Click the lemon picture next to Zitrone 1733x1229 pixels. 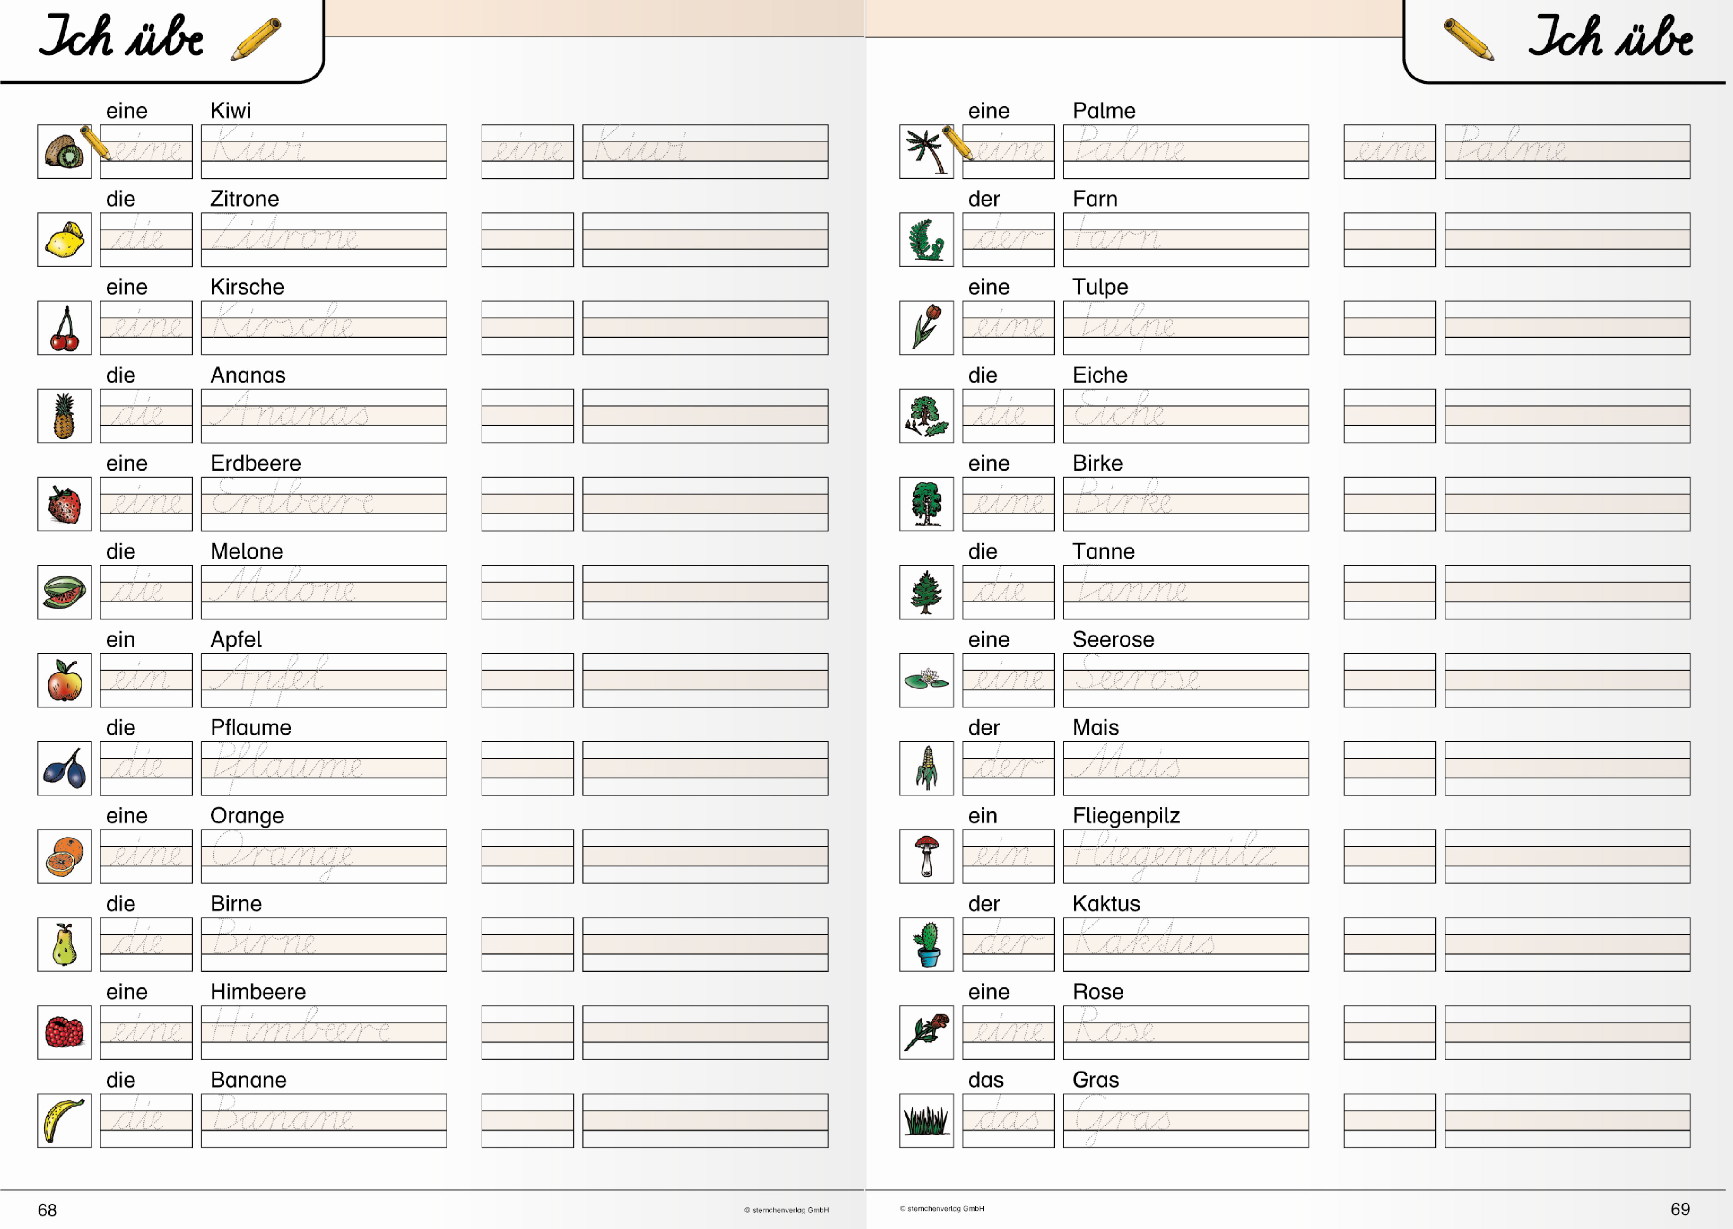pos(64,240)
